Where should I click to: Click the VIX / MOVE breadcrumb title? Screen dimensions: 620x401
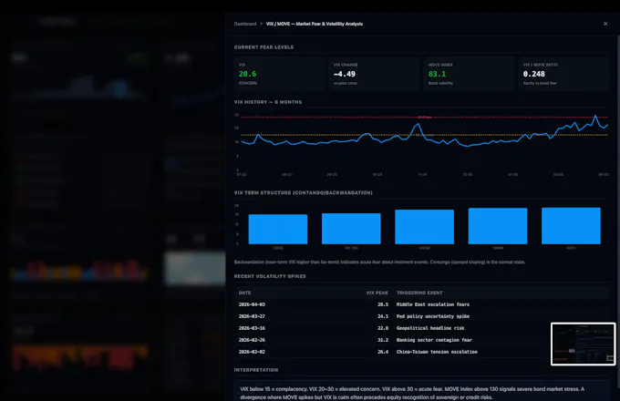click(315, 24)
